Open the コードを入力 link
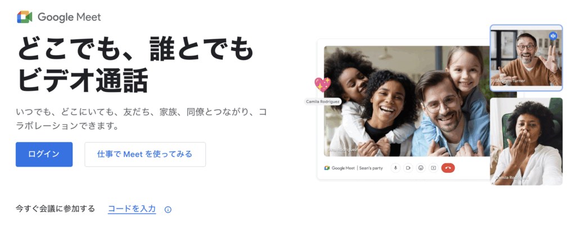The height and width of the screenshot is (225, 576). click(x=132, y=209)
